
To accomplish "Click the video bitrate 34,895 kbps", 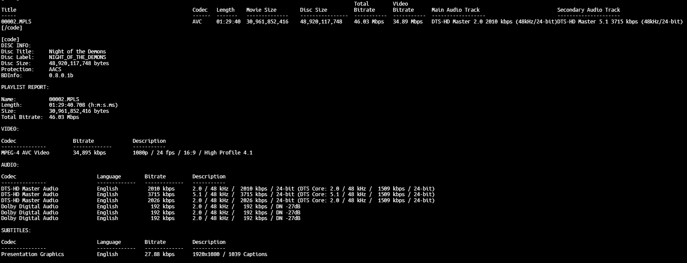I will pyautogui.click(x=89, y=153).
